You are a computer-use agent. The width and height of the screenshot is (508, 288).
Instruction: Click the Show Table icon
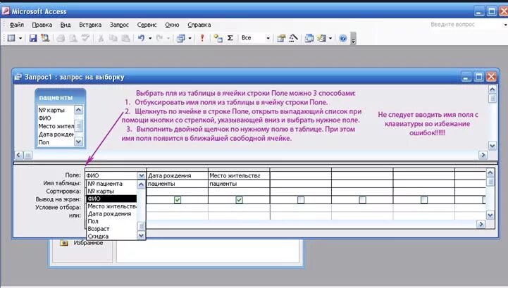point(218,38)
